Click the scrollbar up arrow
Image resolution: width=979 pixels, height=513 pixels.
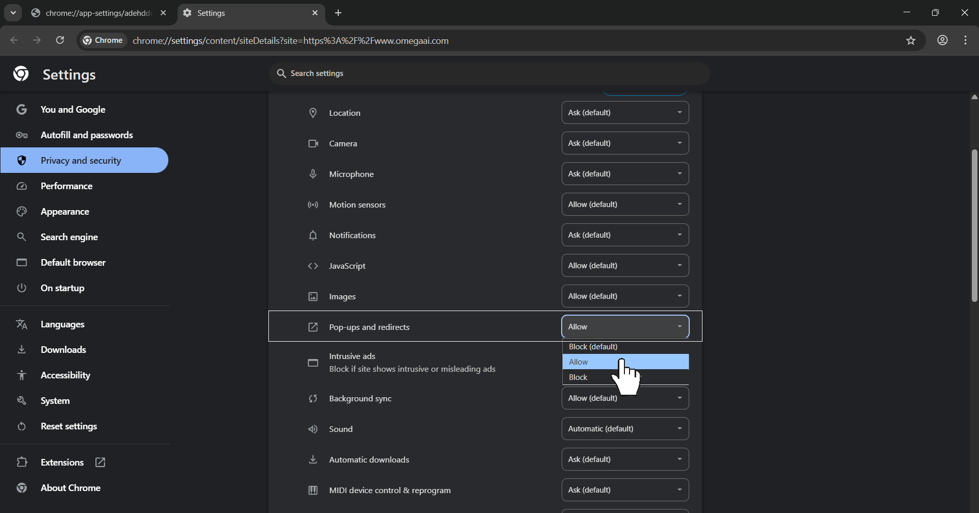tap(973, 96)
